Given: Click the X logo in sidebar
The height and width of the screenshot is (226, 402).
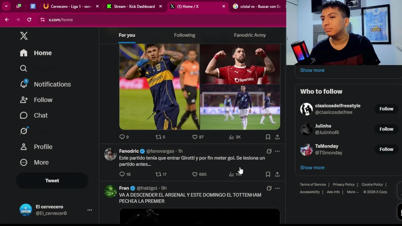Looking at the screenshot, I should pos(24,36).
